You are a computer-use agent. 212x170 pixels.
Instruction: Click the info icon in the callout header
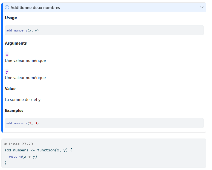pos(7,7)
